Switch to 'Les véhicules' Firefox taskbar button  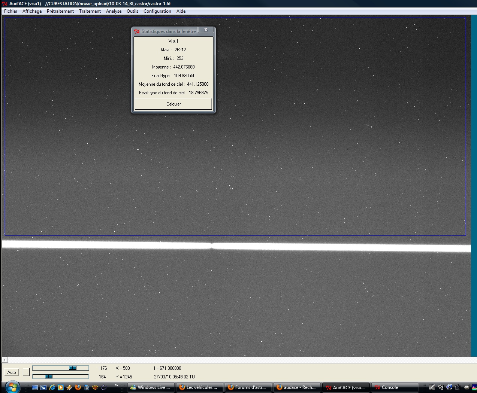(200, 387)
